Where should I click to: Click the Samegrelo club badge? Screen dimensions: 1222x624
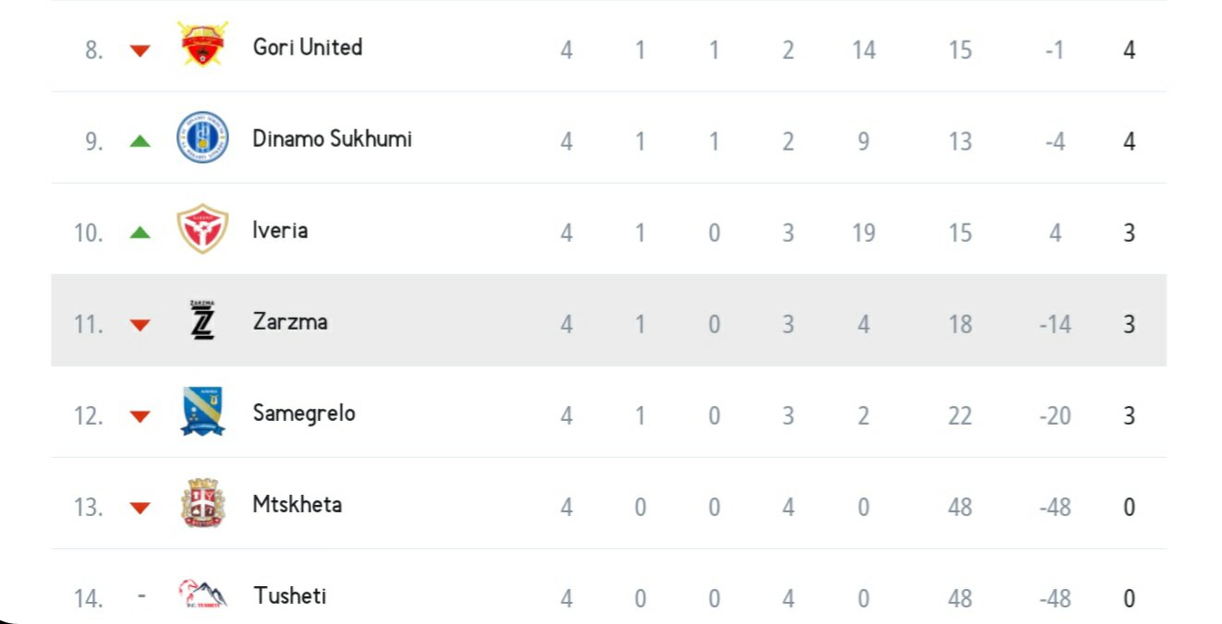coord(202,413)
